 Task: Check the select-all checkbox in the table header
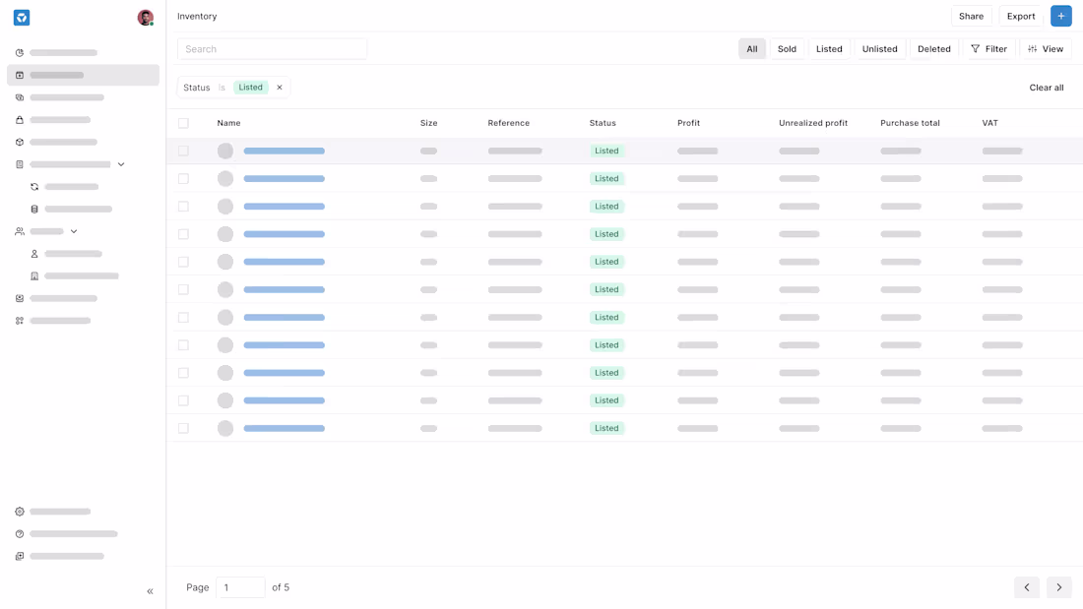pyautogui.click(x=183, y=122)
